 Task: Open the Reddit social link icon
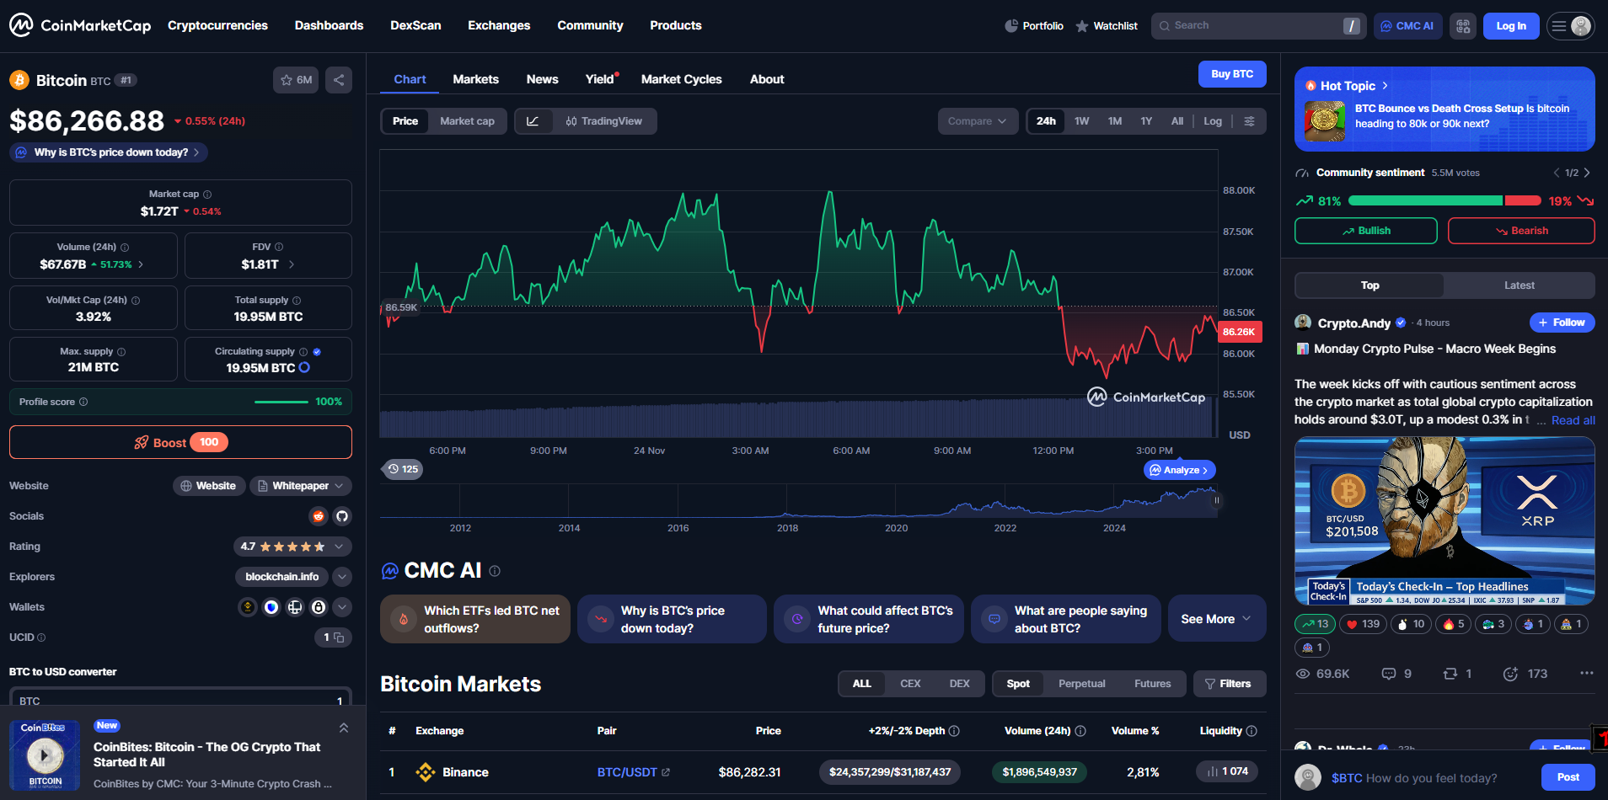(319, 516)
